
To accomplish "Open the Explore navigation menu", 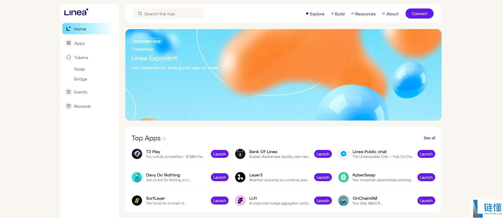I will coord(315,14).
